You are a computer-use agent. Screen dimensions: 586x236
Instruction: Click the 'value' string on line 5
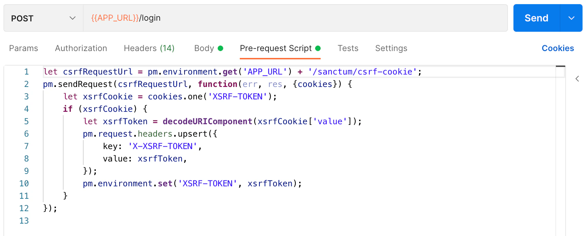(330, 121)
